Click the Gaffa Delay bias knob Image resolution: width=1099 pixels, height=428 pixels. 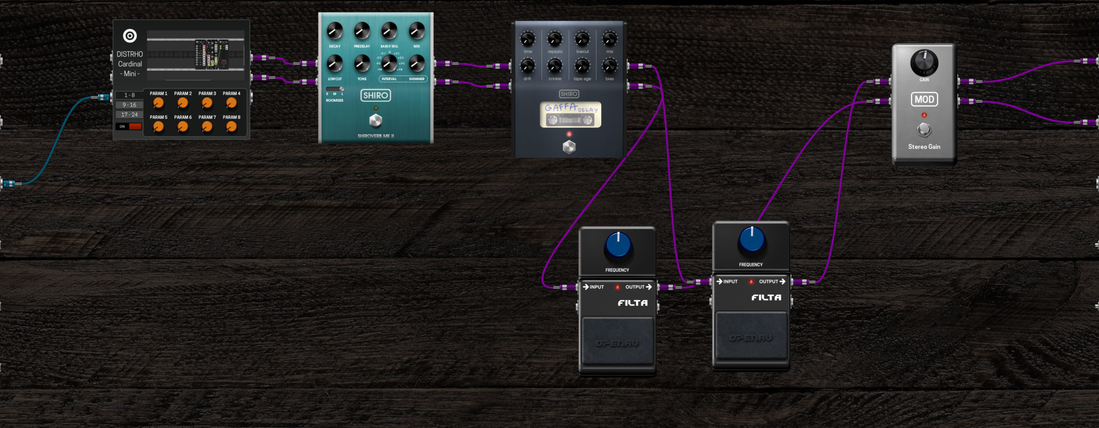point(609,66)
